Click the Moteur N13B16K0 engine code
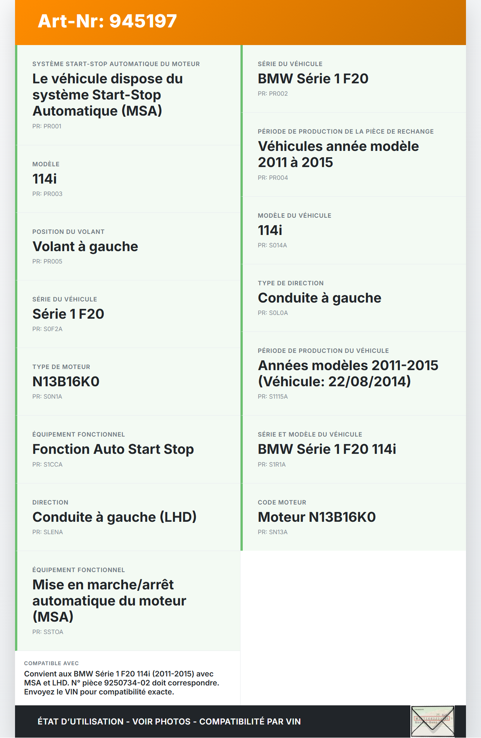The width and height of the screenshot is (481, 738). pos(316,517)
